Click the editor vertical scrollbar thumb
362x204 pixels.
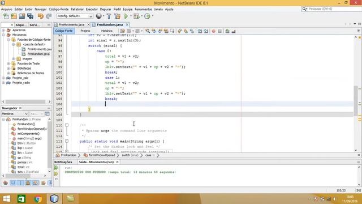(x=356, y=101)
